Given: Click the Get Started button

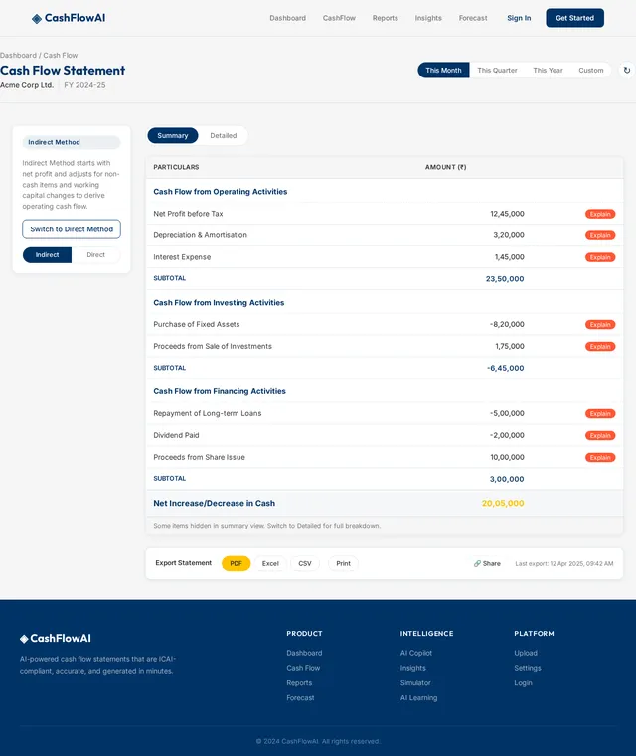Looking at the screenshot, I should tap(574, 18).
